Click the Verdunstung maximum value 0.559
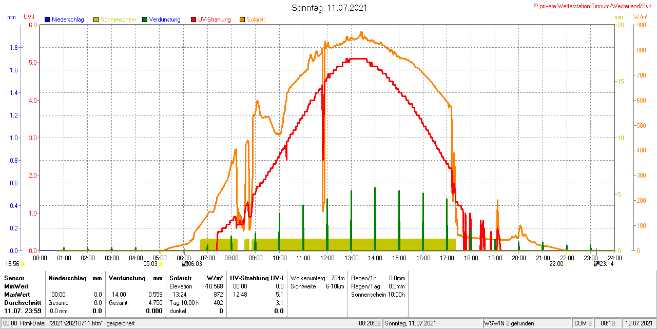The image size is (657, 329). coord(155,295)
